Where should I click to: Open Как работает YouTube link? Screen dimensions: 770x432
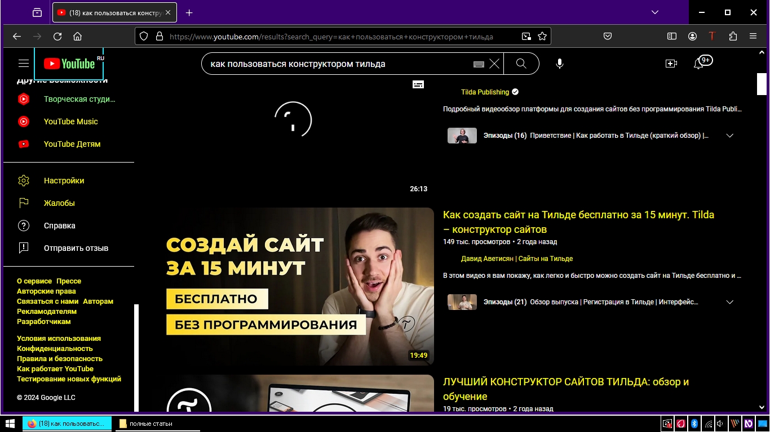click(x=55, y=368)
